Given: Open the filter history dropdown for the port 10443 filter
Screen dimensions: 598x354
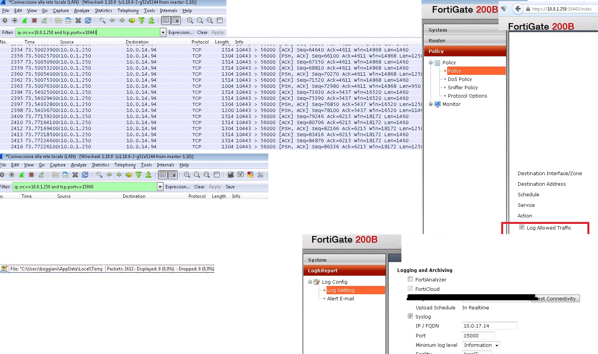Looking at the screenshot, I should point(163,33).
